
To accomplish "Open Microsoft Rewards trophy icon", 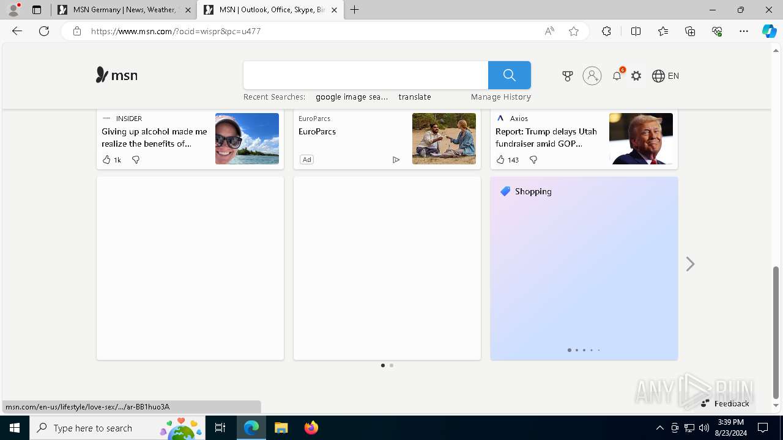I will pos(568,76).
